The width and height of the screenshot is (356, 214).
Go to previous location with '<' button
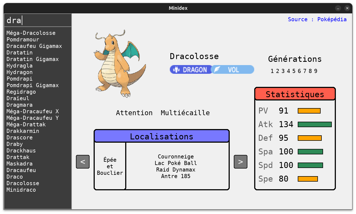coord(83,162)
